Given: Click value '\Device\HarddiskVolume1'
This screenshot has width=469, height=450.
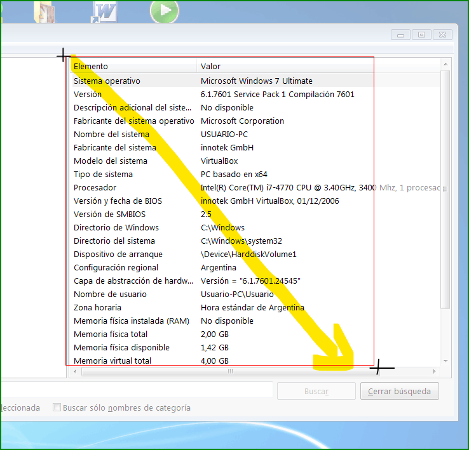Looking at the screenshot, I should 248,254.
